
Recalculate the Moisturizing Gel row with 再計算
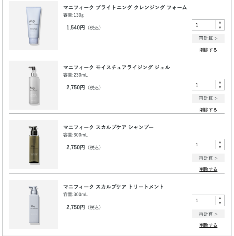(x=208, y=98)
